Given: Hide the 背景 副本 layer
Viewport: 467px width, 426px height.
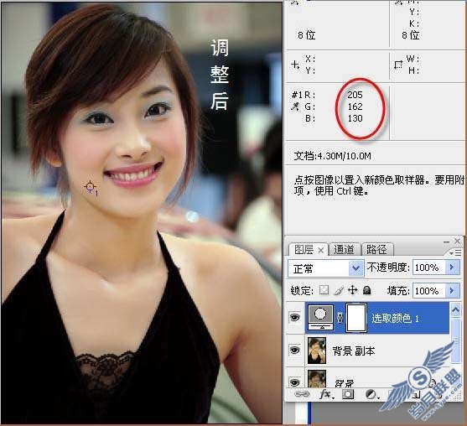Looking at the screenshot, I should 294,350.
